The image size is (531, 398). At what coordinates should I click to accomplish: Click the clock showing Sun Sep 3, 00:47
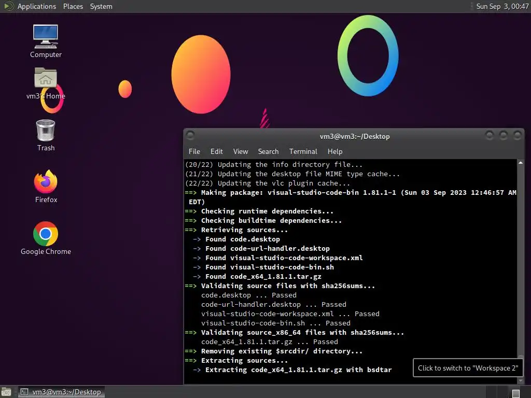click(x=502, y=6)
